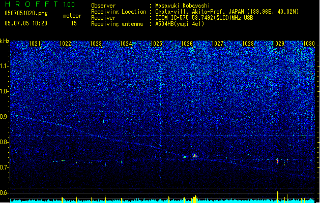
Task: Click the 1.1 kHz frequency label
Action: (4, 66)
